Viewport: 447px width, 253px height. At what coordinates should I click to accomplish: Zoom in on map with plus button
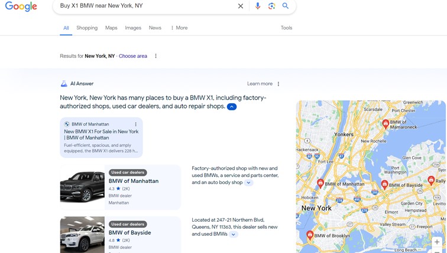(x=437, y=242)
